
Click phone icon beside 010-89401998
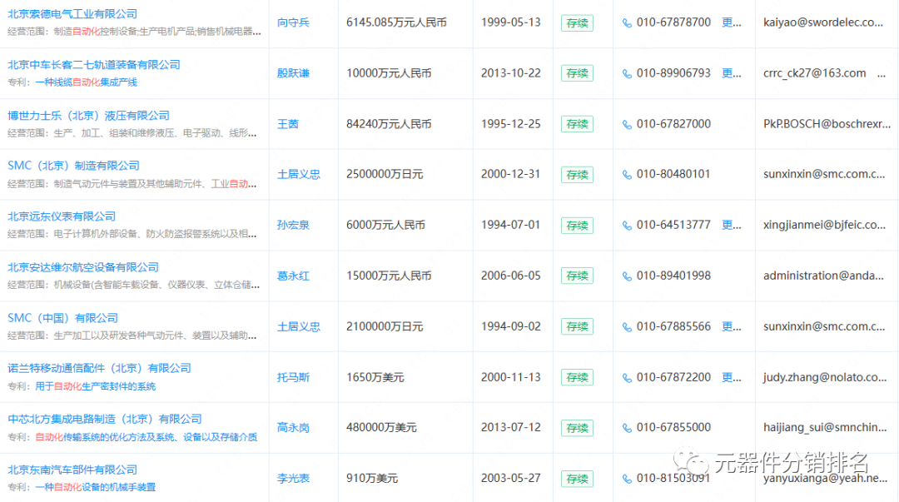[628, 276]
